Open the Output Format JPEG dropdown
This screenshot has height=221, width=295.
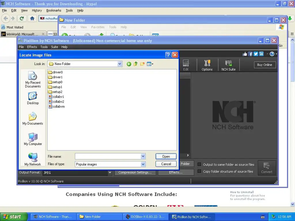110,172
